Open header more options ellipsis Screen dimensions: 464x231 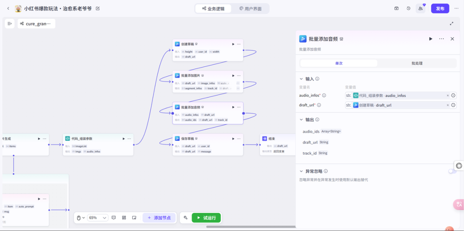coord(456,9)
